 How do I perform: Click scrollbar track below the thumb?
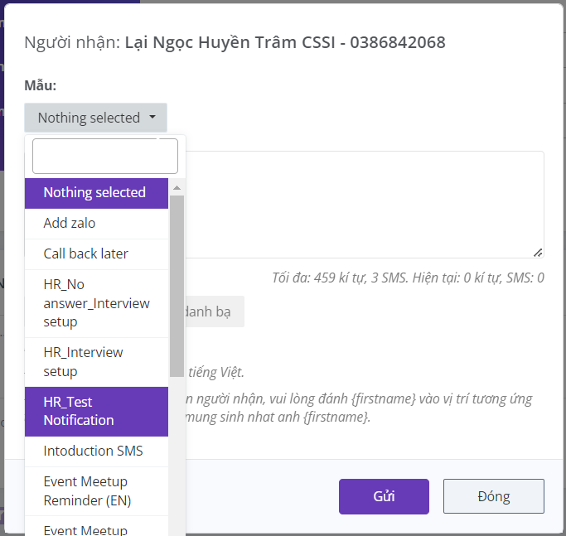(x=177, y=456)
